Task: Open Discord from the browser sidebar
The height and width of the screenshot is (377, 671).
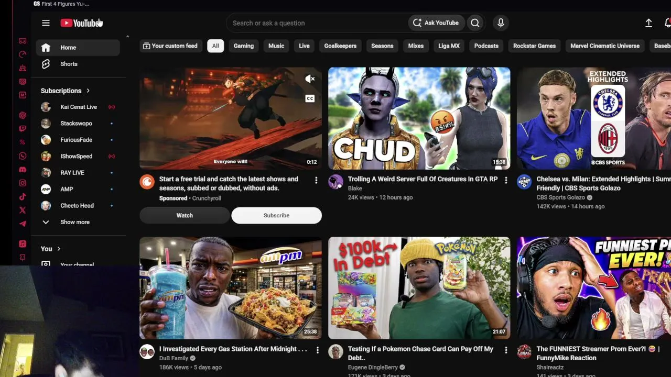Action: point(23,170)
